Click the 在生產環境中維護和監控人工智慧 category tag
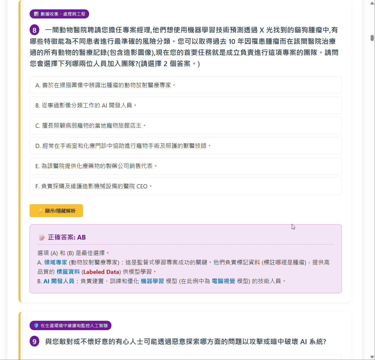375x360 pixels. click(x=70, y=325)
